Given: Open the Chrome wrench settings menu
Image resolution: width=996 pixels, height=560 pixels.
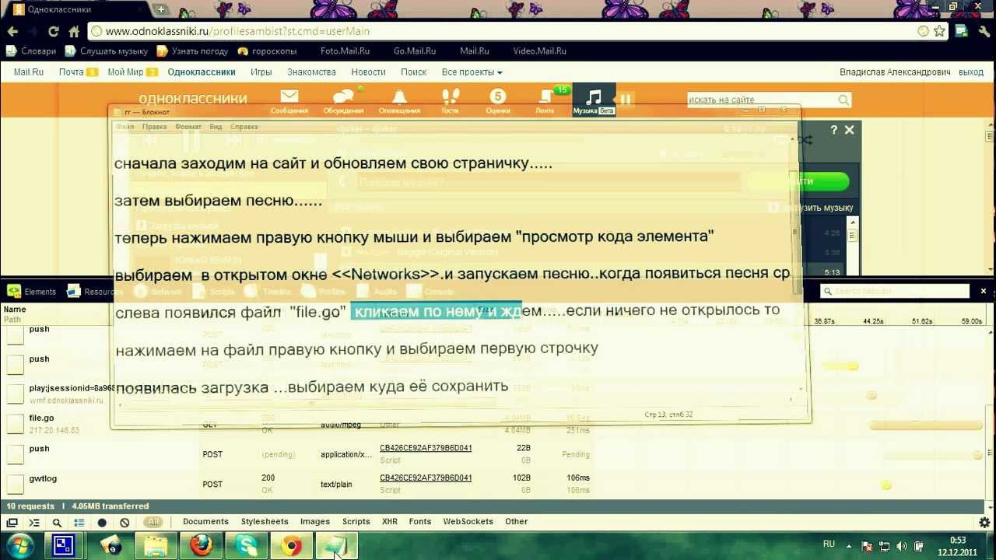Looking at the screenshot, I should (984, 31).
